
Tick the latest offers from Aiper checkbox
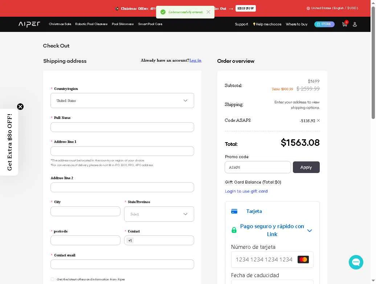(x=52, y=279)
